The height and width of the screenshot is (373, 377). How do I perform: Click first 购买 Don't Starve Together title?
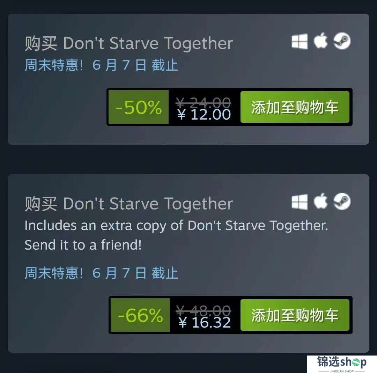(x=129, y=44)
